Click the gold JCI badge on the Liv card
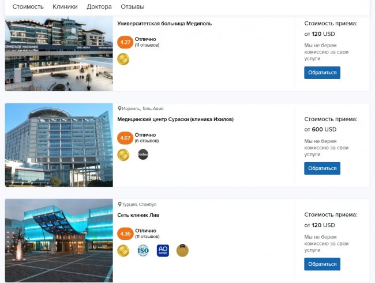The width and height of the screenshot is (375, 283). [x=123, y=250]
